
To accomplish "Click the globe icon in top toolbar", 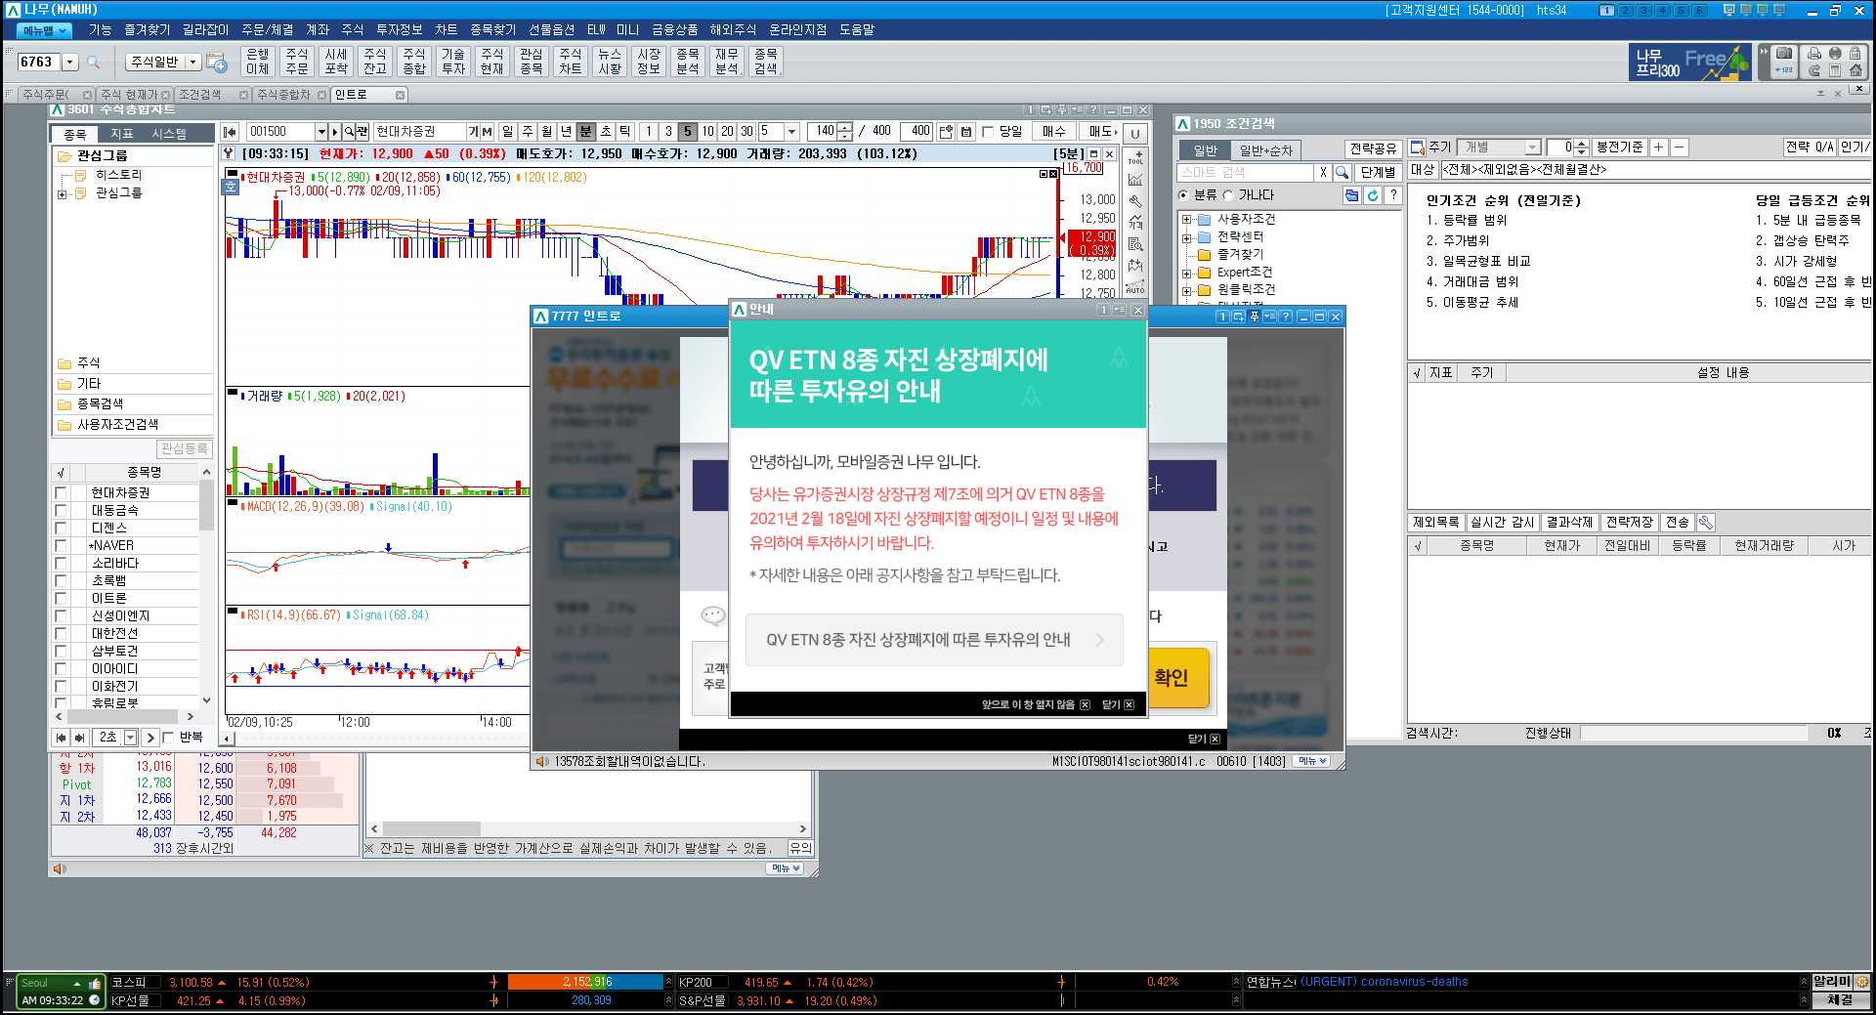I will 1835,54.
